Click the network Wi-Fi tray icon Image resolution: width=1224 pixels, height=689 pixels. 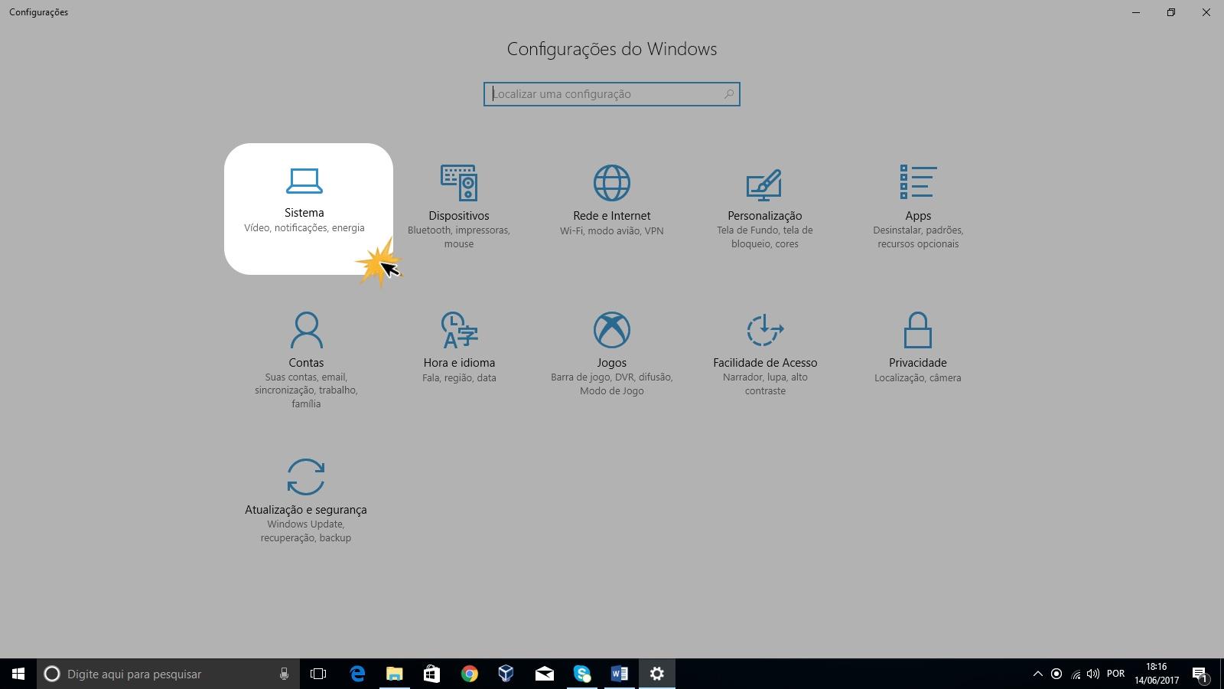[x=1076, y=674]
